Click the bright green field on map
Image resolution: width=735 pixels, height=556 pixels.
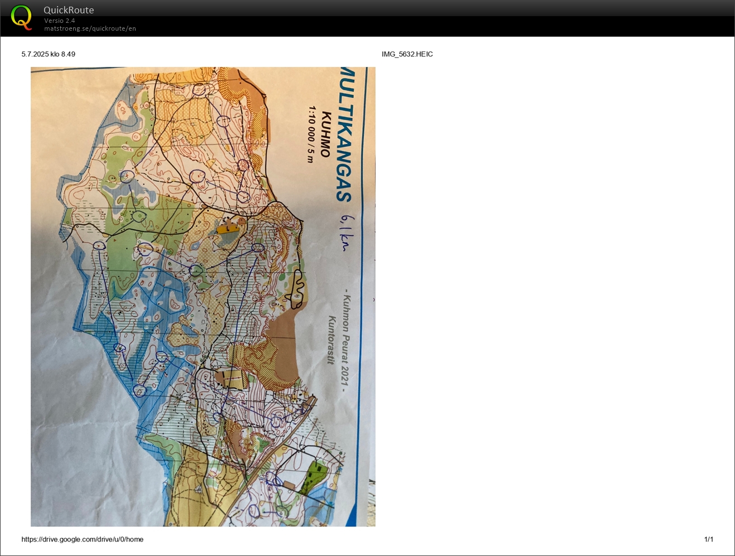[311, 475]
